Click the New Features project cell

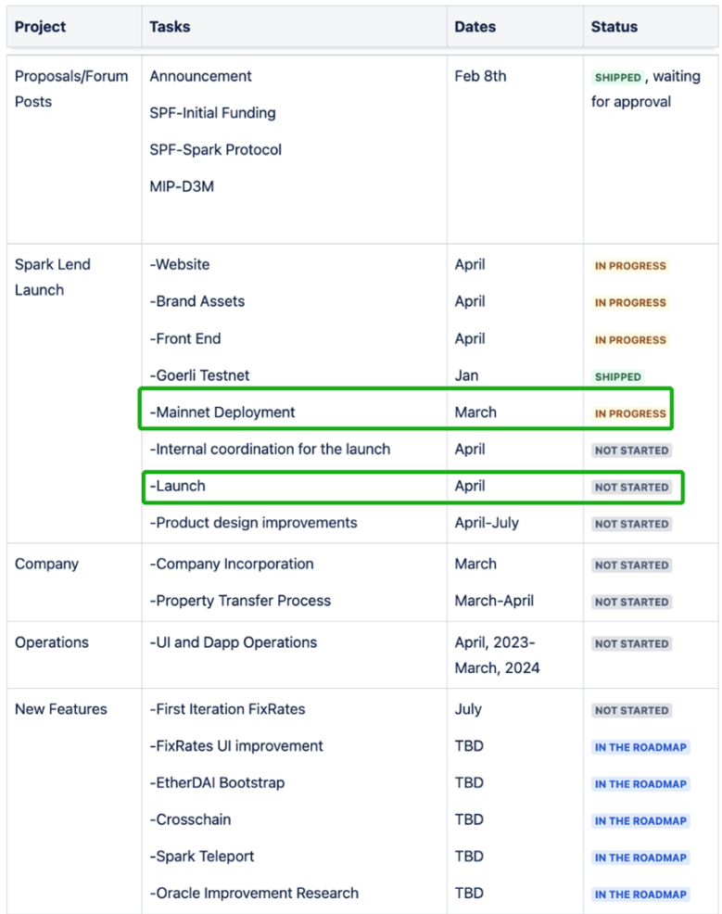click(x=60, y=709)
